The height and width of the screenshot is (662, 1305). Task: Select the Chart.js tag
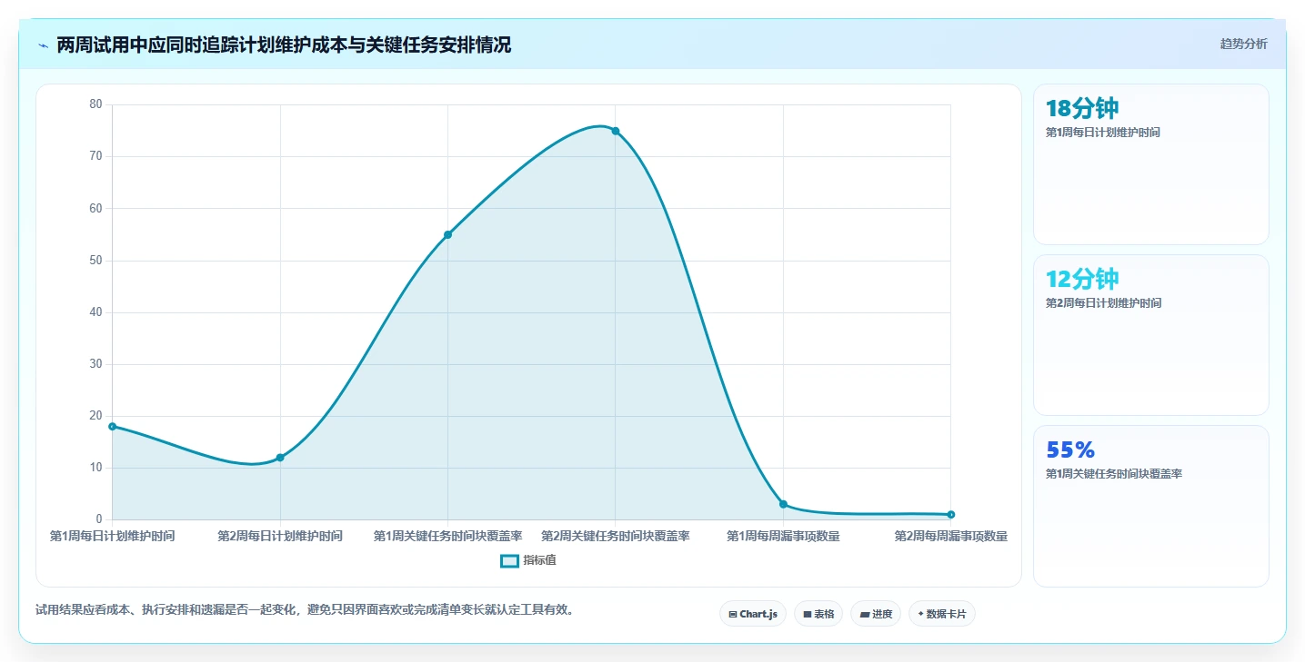tap(753, 614)
